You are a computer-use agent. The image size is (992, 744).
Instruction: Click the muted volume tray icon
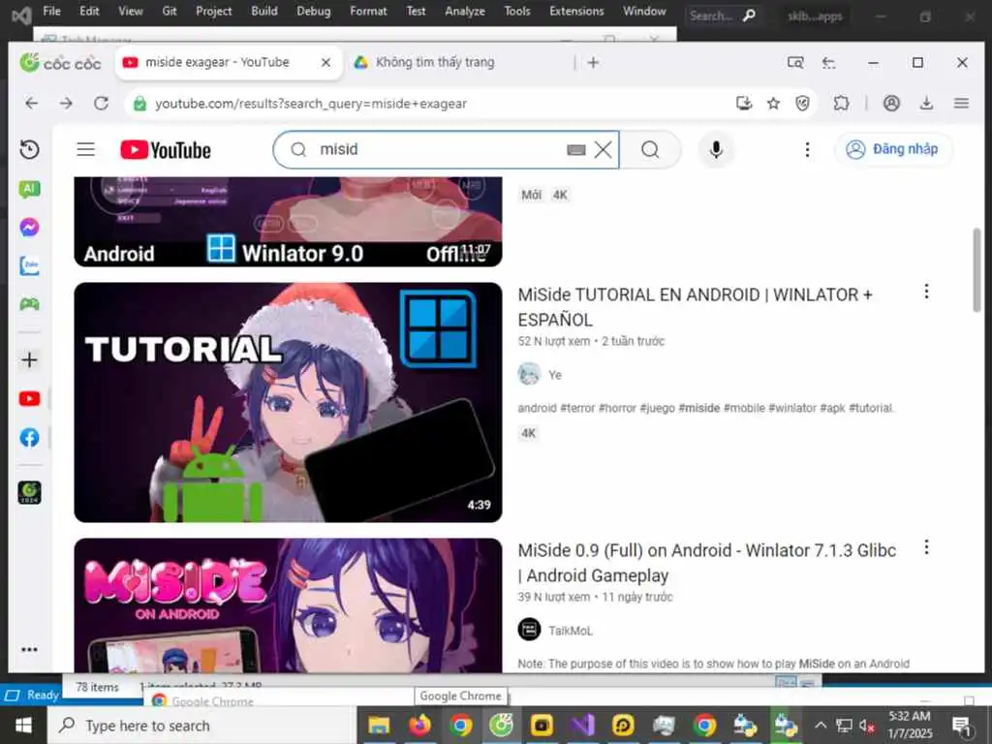[867, 725]
